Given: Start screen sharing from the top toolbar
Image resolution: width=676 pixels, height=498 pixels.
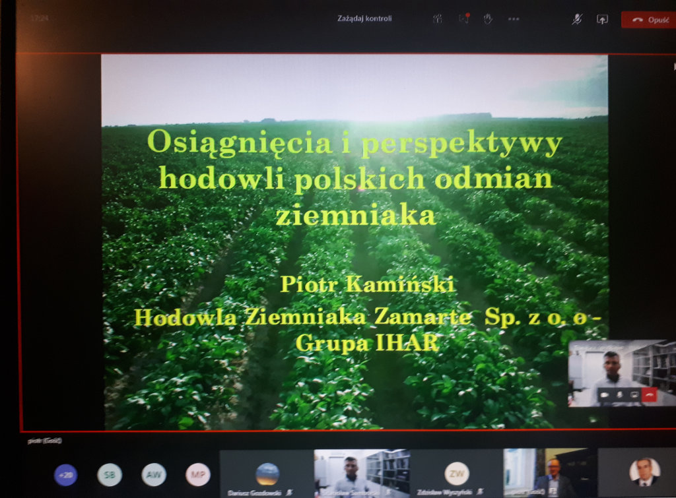Looking at the screenshot, I should click(602, 19).
